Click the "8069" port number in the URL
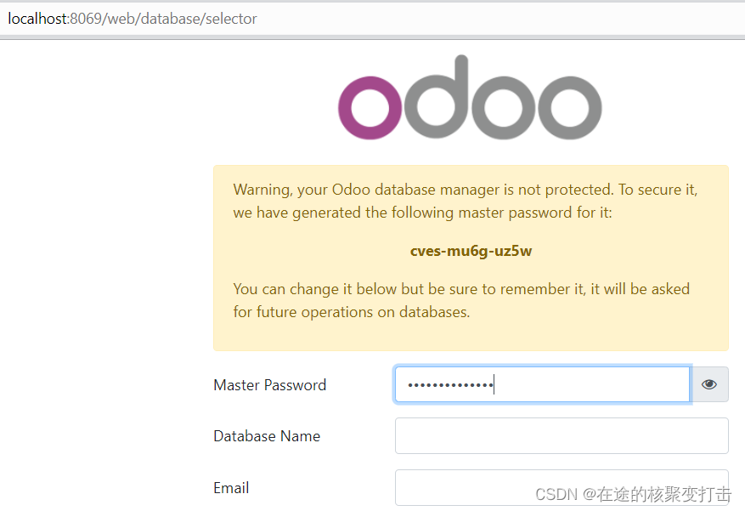The height and width of the screenshot is (511, 745). tap(86, 19)
